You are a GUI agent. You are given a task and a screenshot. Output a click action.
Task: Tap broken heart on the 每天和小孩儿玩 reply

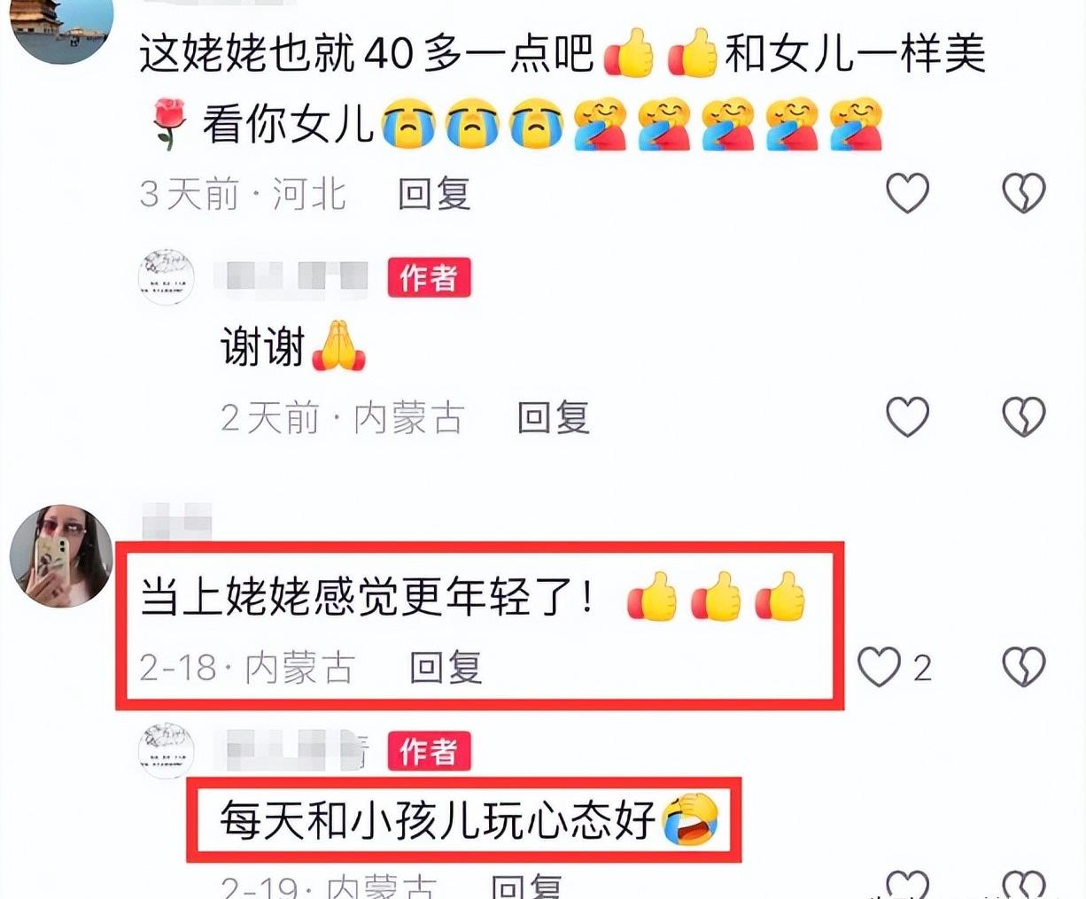point(1023,886)
